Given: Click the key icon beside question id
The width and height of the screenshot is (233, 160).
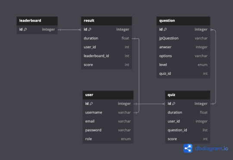Looking at the screenshot, I should (165, 29).
